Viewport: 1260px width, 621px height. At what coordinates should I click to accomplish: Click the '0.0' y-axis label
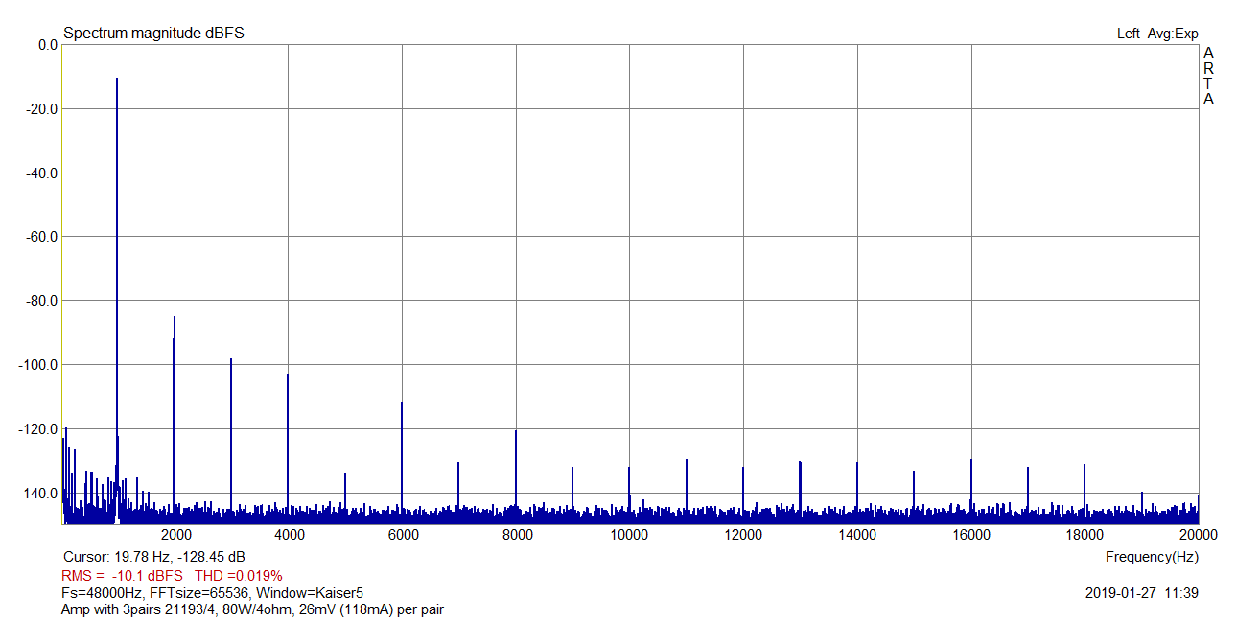(x=47, y=45)
